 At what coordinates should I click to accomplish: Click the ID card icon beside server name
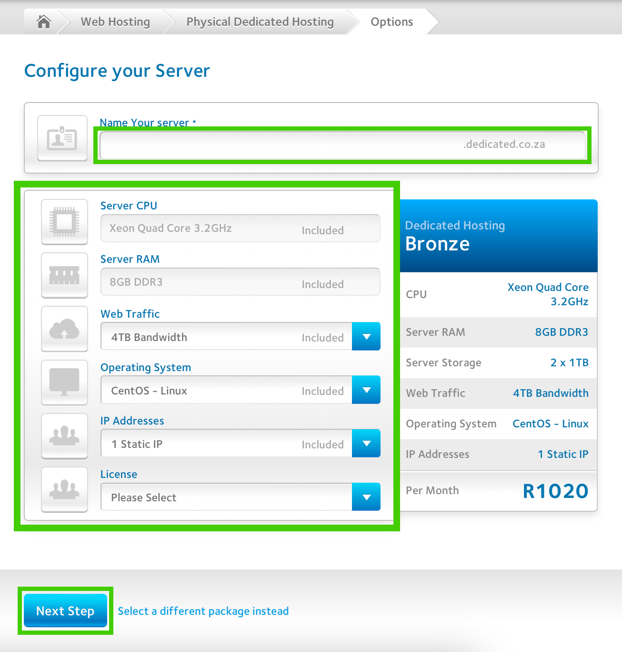(62, 138)
